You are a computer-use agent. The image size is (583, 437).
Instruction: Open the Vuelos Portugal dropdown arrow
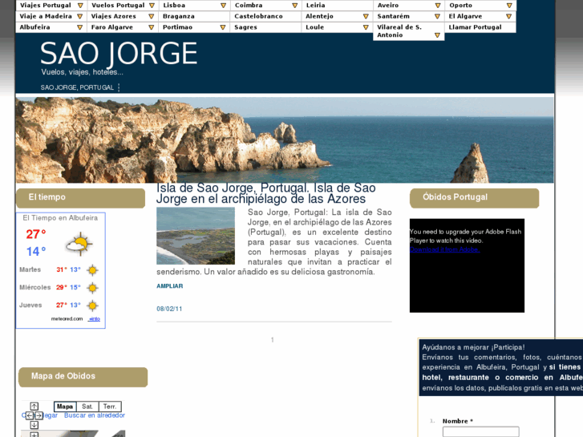tap(152, 6)
